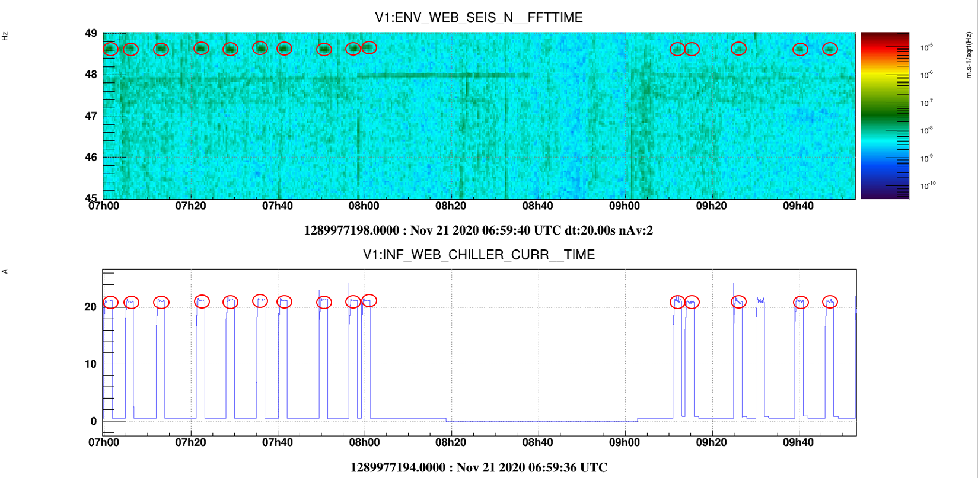Click the 06:59:40 UTC GPS timestamp text
The height and width of the screenshot is (478, 978).
click(479, 230)
